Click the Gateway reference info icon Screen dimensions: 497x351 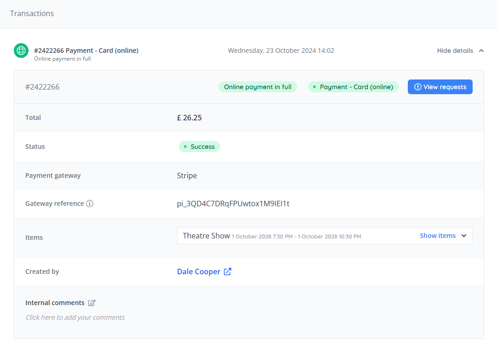coord(90,204)
